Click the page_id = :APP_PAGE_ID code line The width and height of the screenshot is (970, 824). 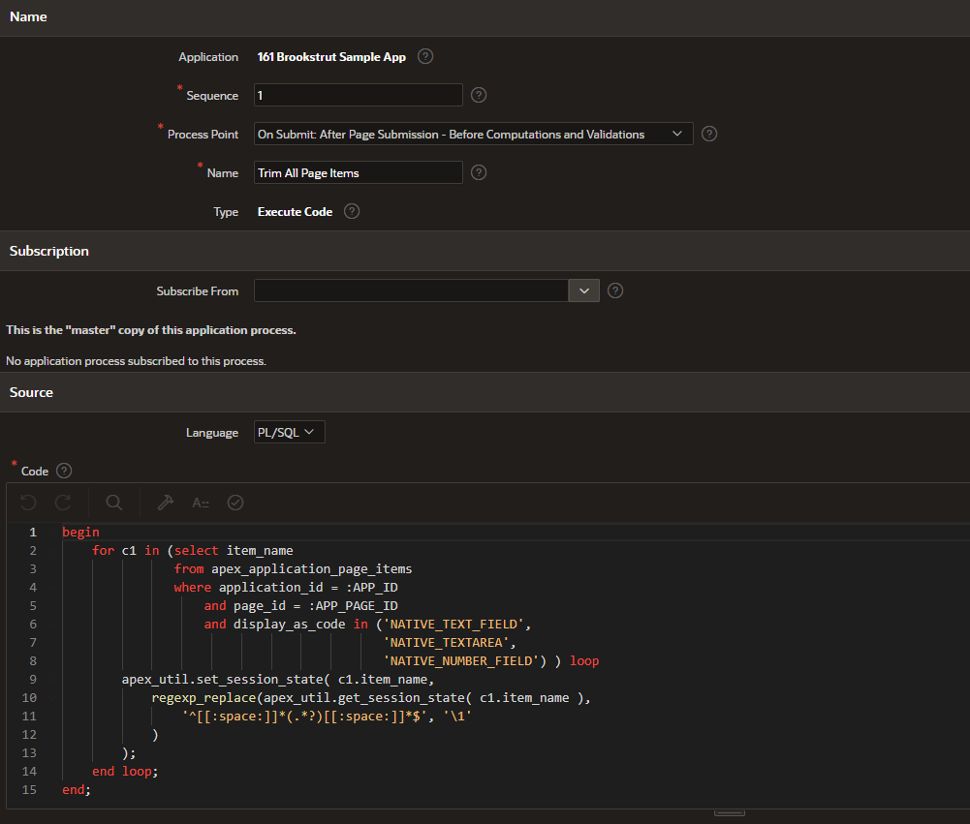point(300,606)
